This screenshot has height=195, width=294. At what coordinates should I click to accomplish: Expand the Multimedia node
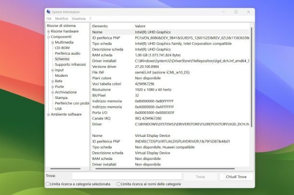pos(53,43)
